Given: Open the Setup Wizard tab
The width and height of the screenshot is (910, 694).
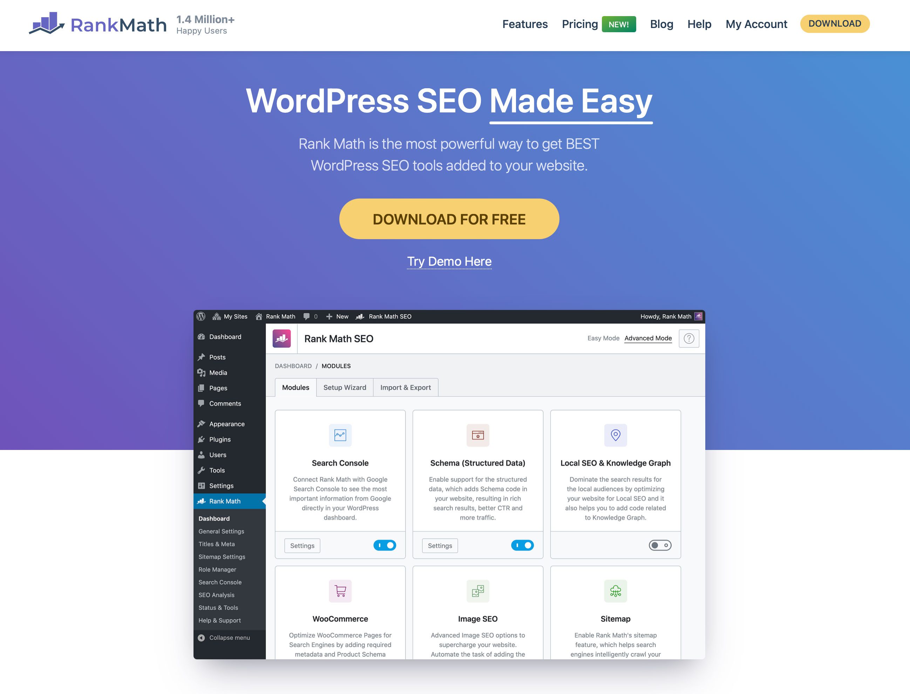Looking at the screenshot, I should point(345,387).
